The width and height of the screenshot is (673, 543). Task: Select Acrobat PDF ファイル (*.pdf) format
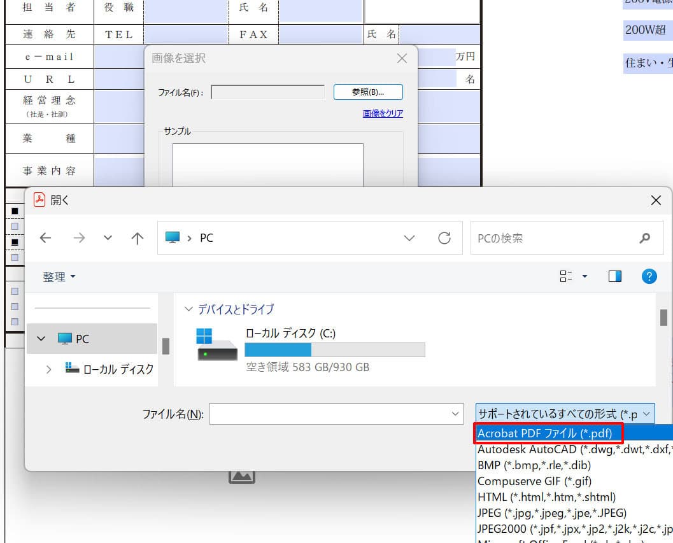pyautogui.click(x=544, y=434)
